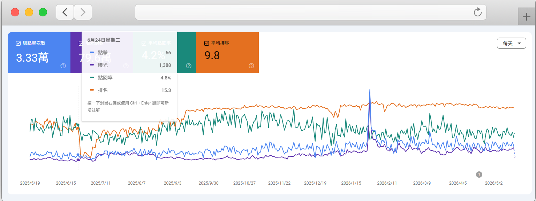Click the 3.33萬 total clicks value
The height and width of the screenshot is (201, 536).
point(32,57)
